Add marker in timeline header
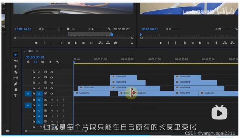 50,62
